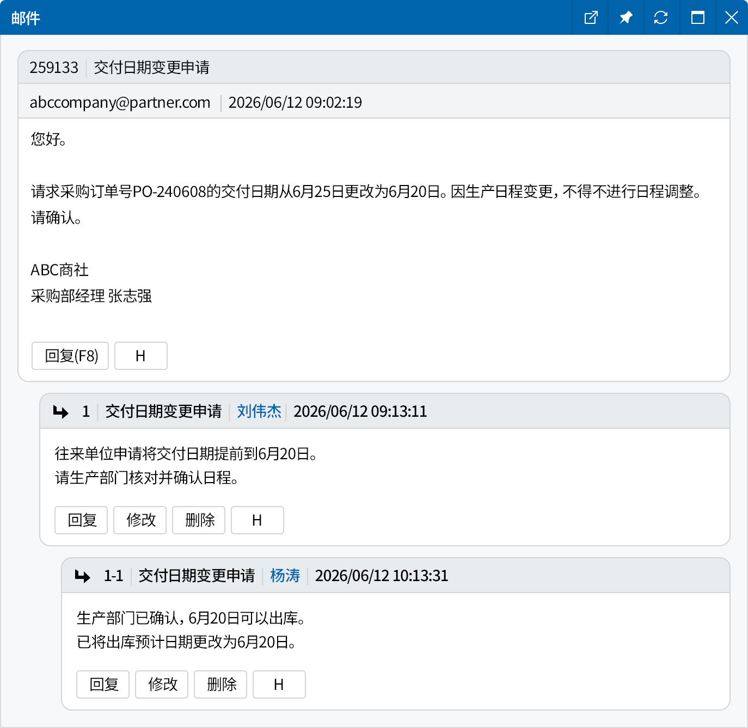Refresh the mail thread

pos(661,17)
